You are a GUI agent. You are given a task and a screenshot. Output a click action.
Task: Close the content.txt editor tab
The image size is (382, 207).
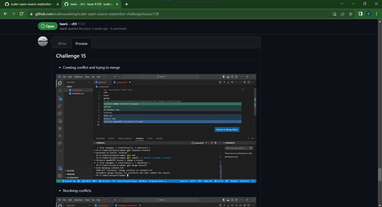(x=130, y=82)
